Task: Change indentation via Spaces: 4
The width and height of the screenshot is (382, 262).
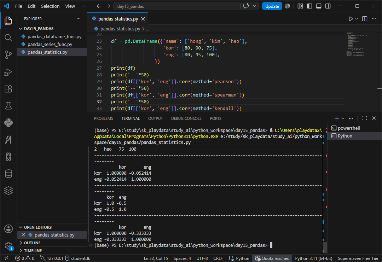Action: (x=182, y=258)
